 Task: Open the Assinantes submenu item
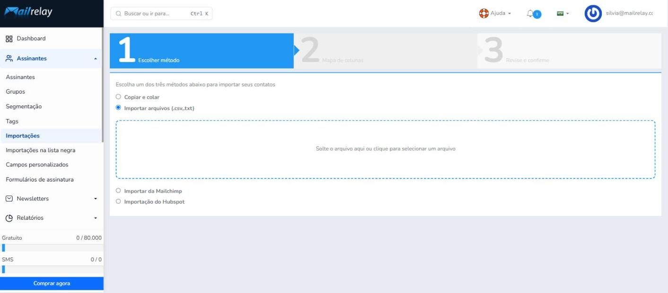point(20,77)
